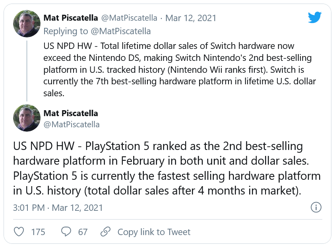335x247 pixels.
Task: Click the Twitter bird logo
Action: (314, 18)
